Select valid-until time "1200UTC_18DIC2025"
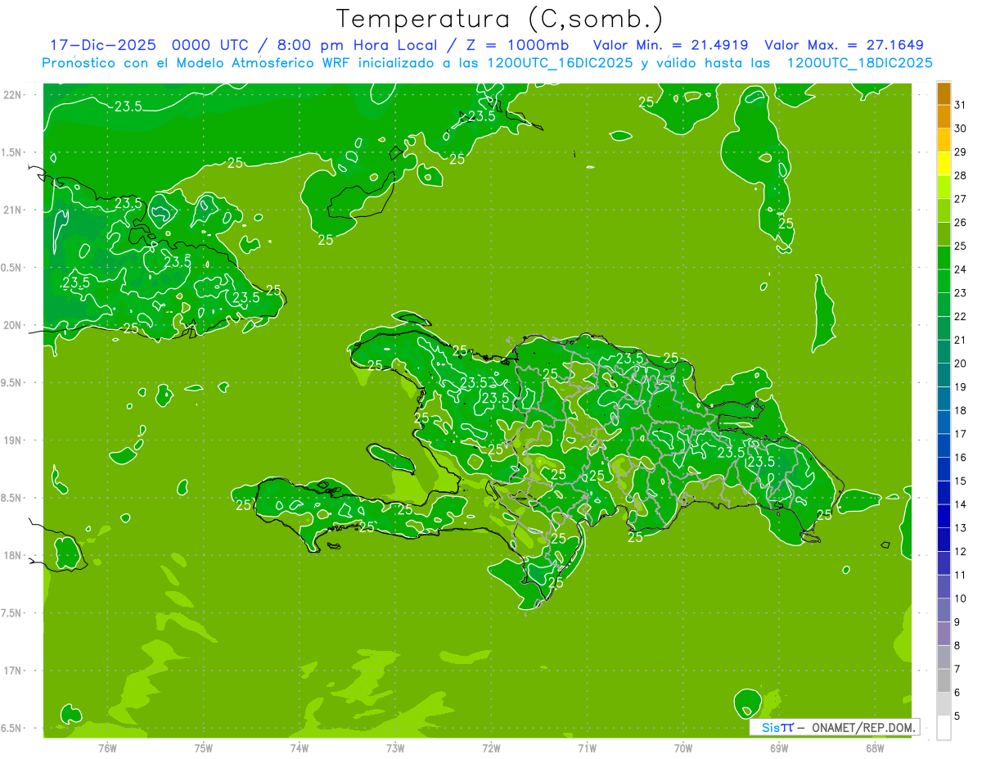Screen dimensions: 982x759 (x=859, y=63)
